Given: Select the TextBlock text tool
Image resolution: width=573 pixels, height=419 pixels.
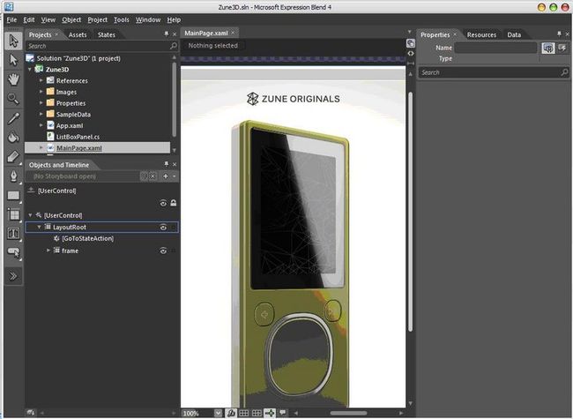Looking at the screenshot, I should (13, 233).
